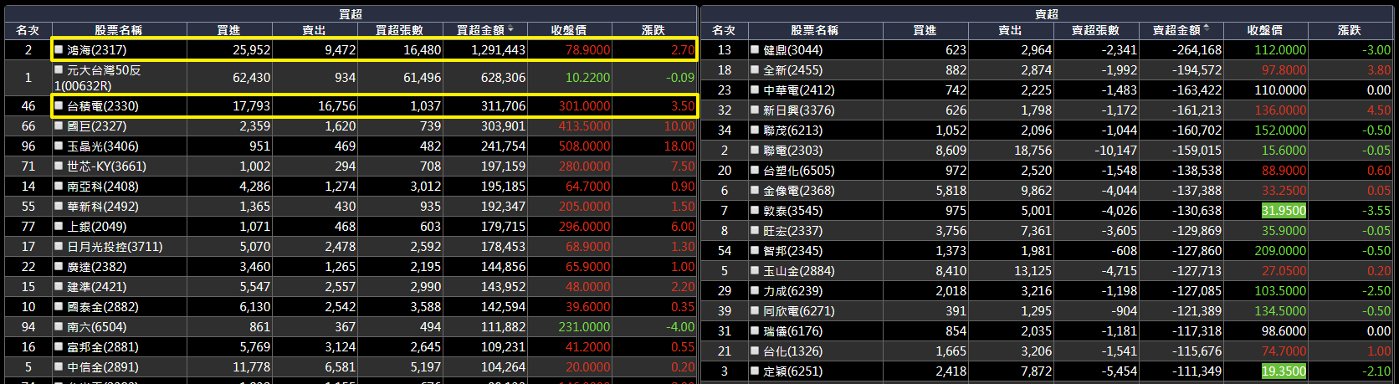Click the 賣超 table title bar
Viewport: 1399px width, 384px height.
click(x=1047, y=14)
